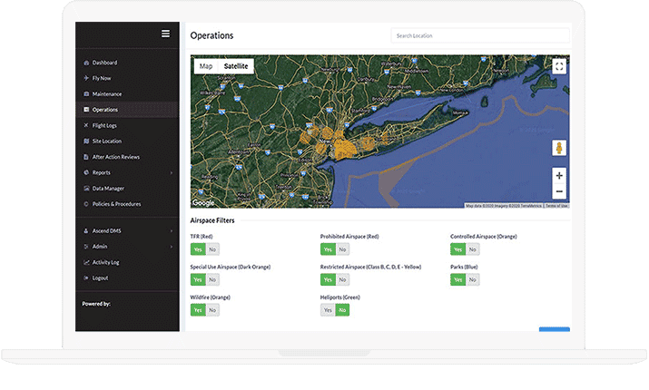Open the Terms of Use map link
Image resolution: width=649 pixels, height=390 pixels.
pos(556,206)
